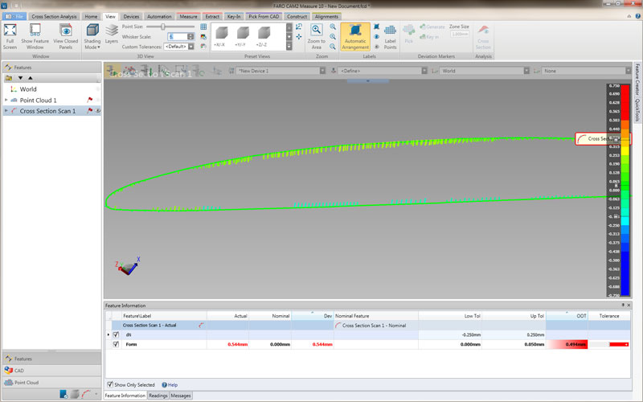Toggle the Show Only Selected checkbox
The width and height of the screenshot is (643, 402).
point(111,384)
